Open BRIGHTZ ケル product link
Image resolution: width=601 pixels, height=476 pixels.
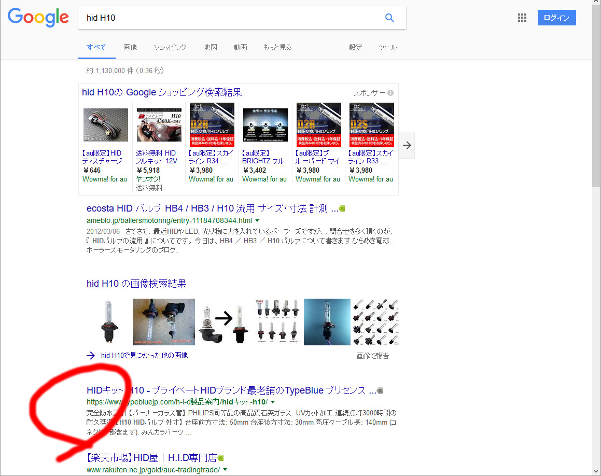pyautogui.click(x=264, y=157)
